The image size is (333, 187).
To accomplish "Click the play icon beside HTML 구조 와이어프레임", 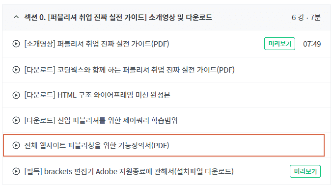I will 16,95.
